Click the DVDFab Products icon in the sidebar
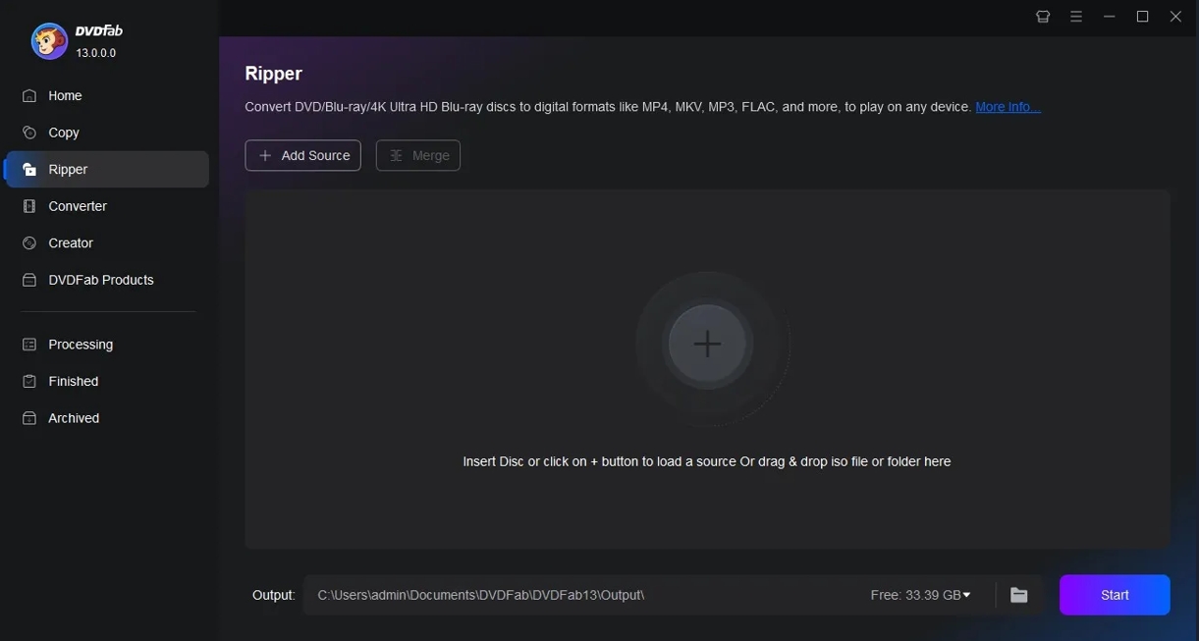 [x=29, y=280]
